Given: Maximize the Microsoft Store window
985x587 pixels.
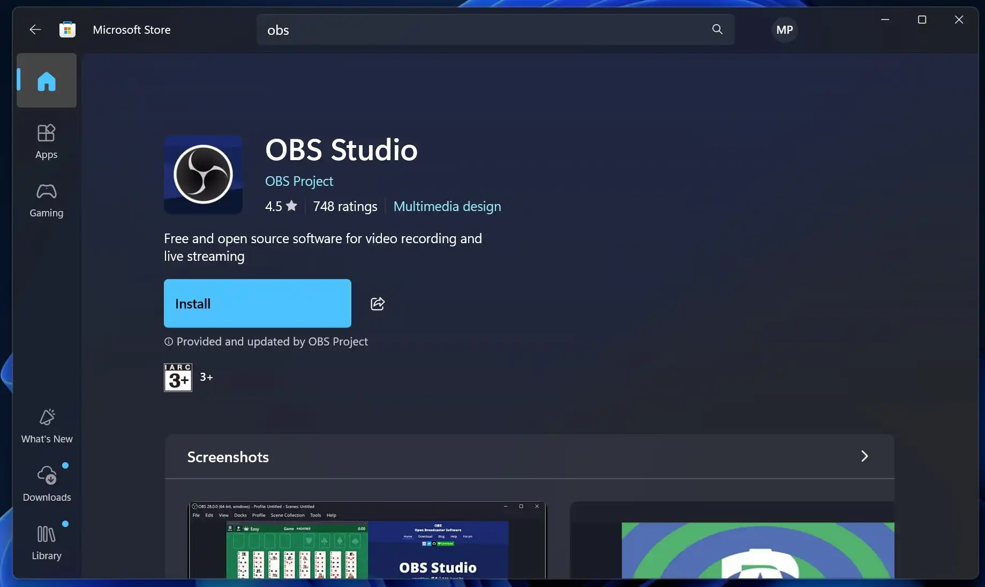Looking at the screenshot, I should coord(922,20).
